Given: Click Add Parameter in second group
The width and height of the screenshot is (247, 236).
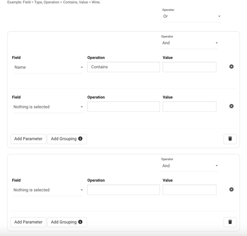Looking at the screenshot, I should (28, 222).
